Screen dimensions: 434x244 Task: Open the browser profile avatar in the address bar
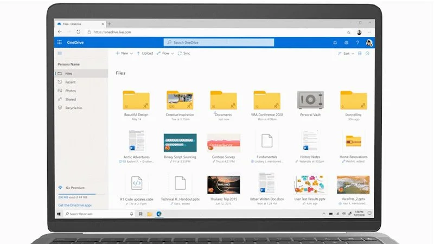359,32
